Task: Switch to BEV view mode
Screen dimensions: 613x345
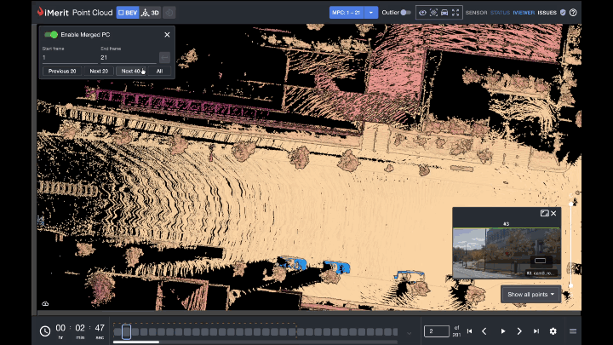Action: (128, 13)
